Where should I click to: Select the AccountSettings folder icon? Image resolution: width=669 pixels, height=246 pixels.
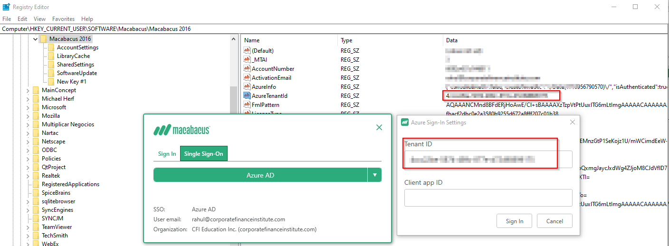pos(51,47)
